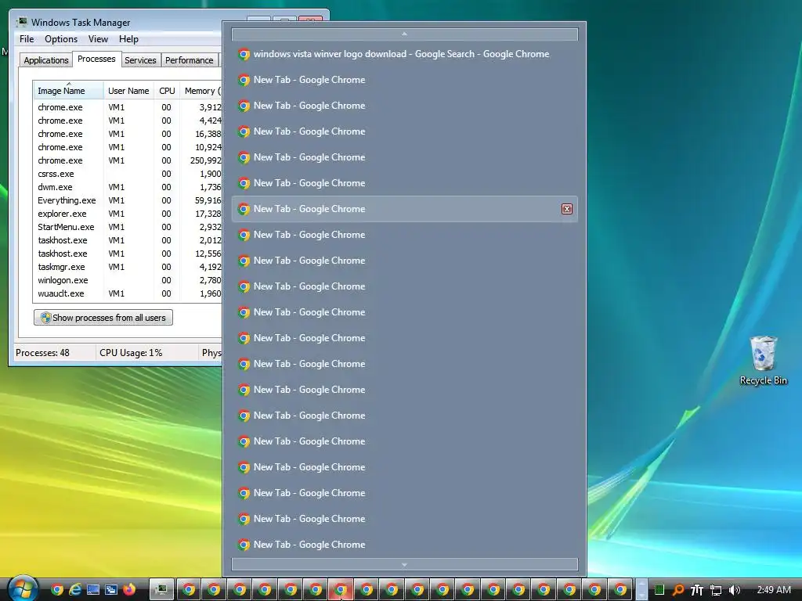Select the csrss.exe process
The height and width of the screenshot is (601, 802).
tap(128, 174)
